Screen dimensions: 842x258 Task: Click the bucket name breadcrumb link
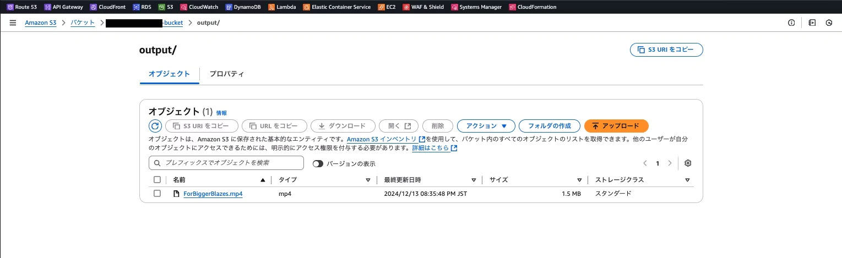(x=144, y=23)
